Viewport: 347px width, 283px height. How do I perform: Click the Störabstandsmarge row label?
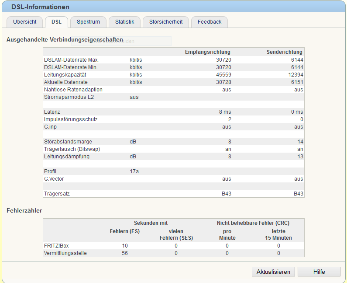pos(68,142)
